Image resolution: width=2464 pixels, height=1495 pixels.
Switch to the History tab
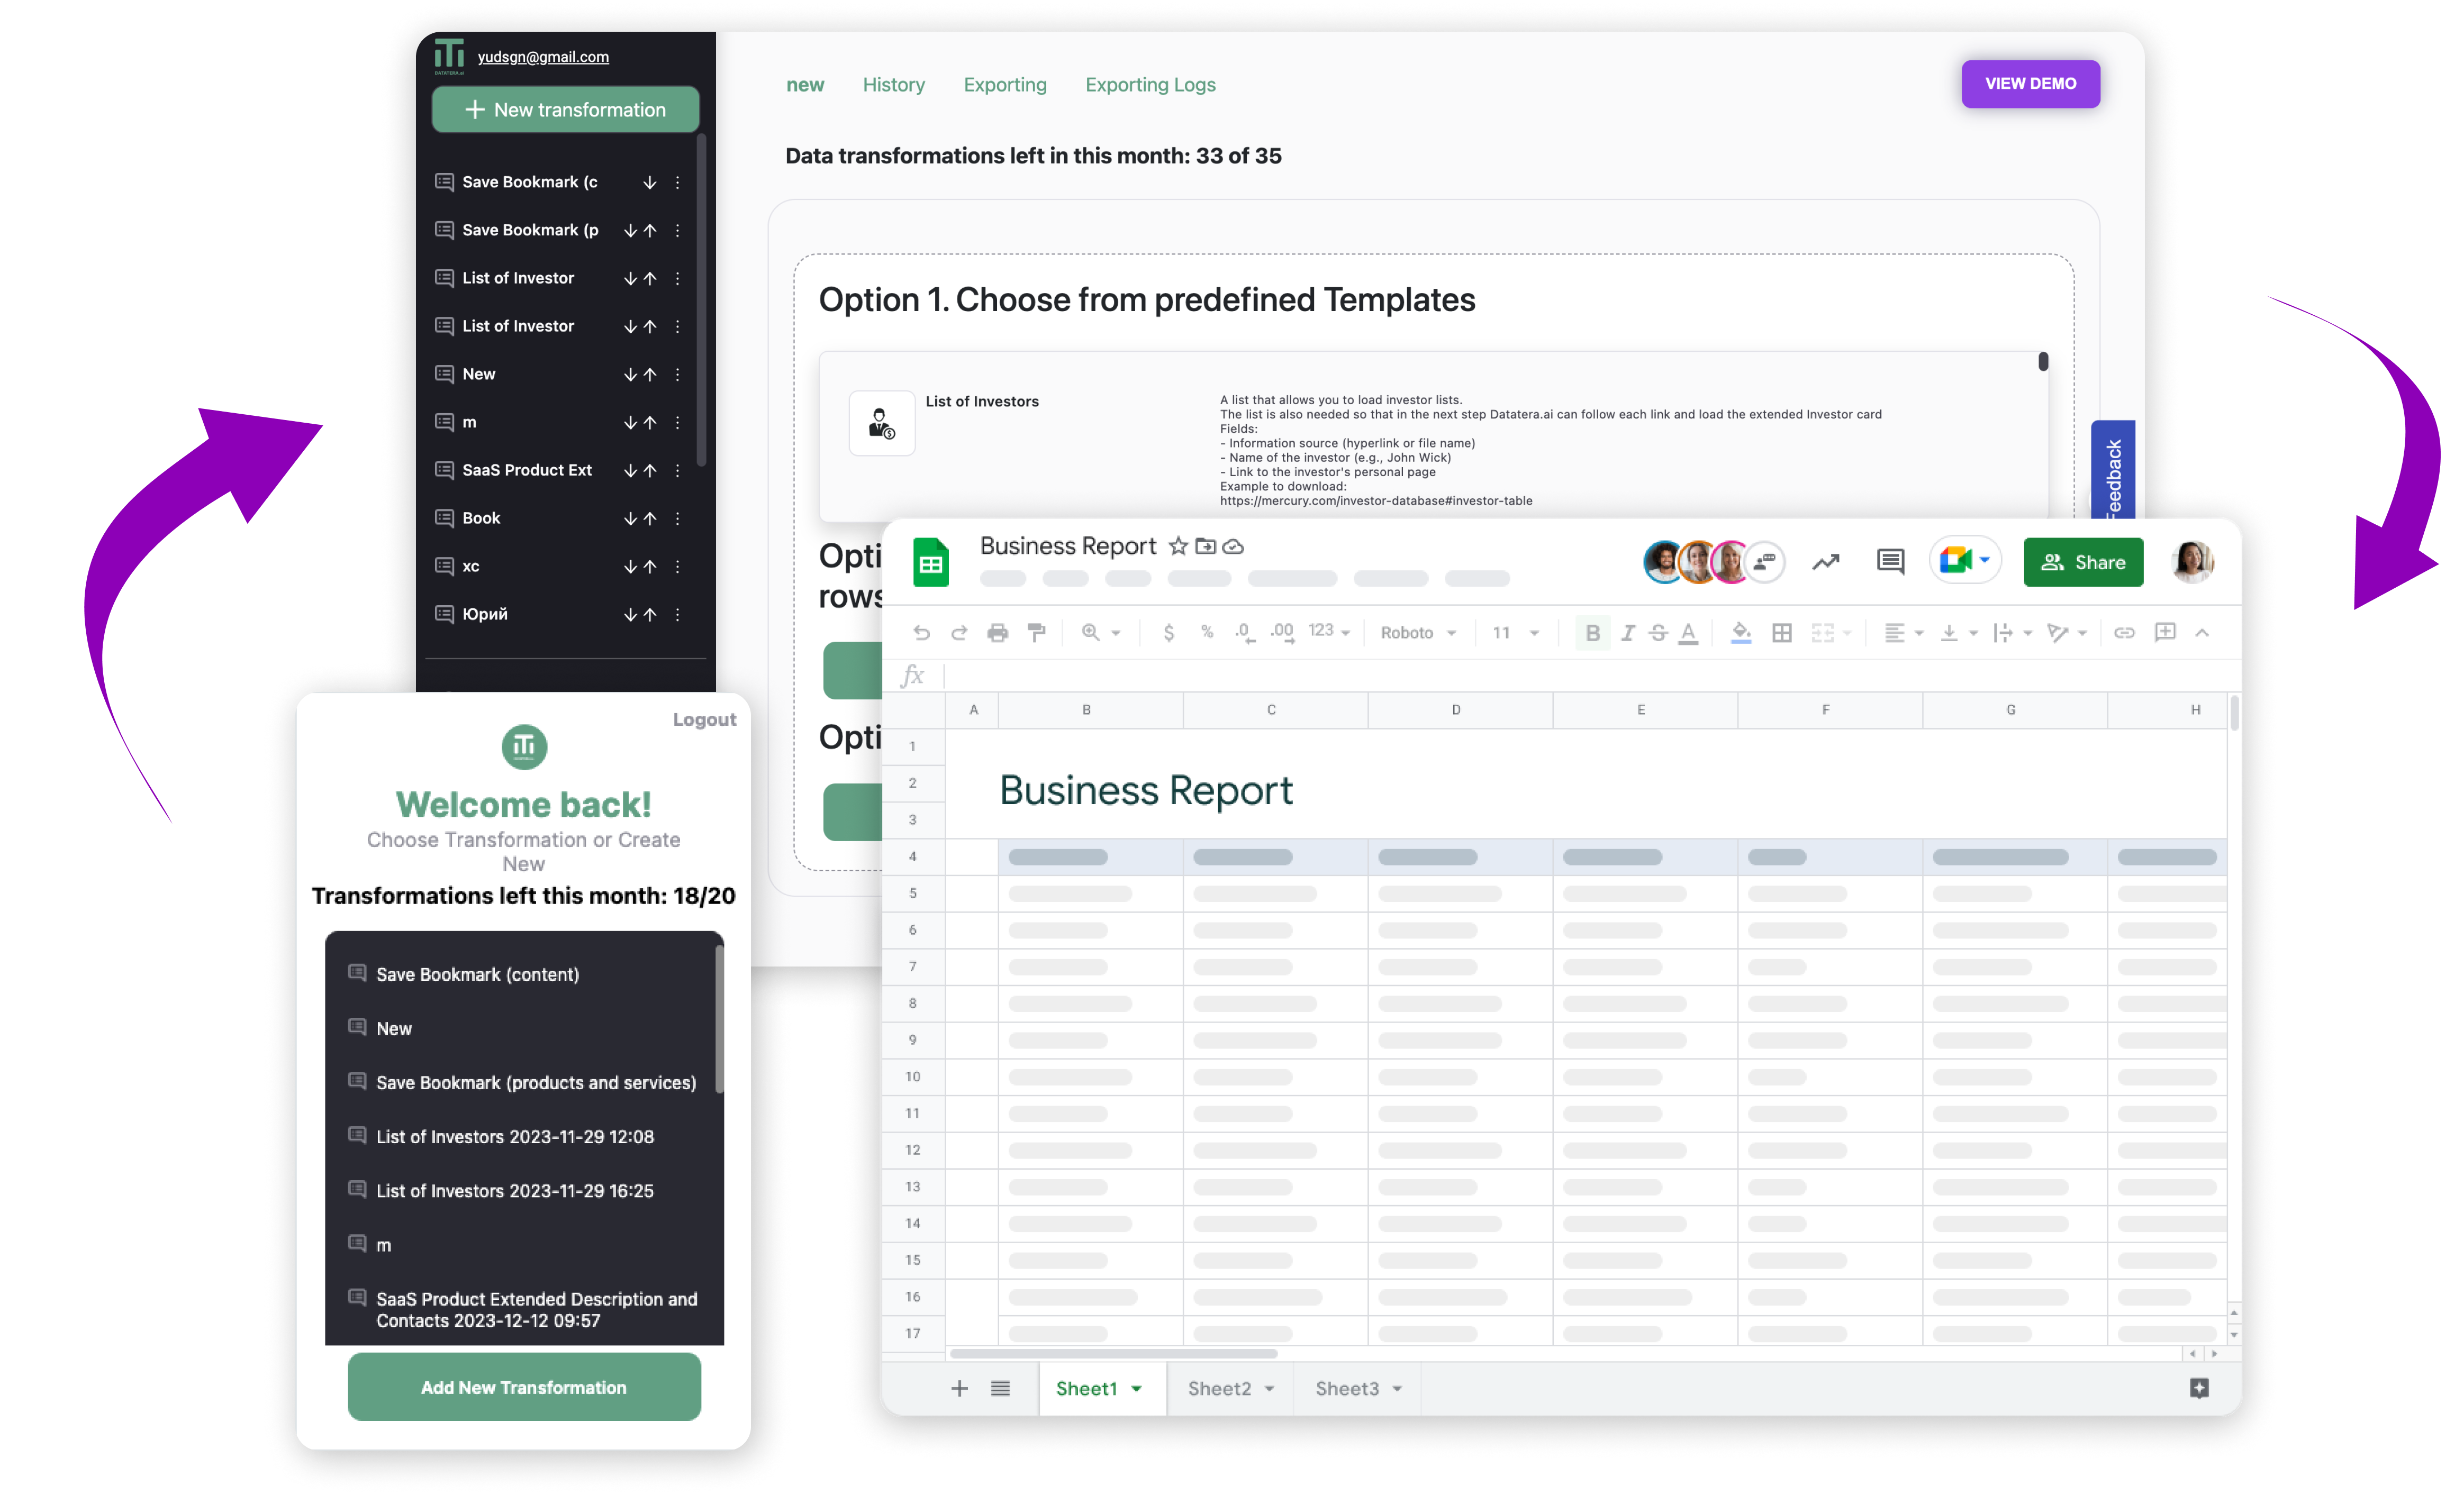[893, 85]
